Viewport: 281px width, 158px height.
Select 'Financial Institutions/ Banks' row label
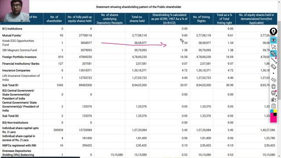click(21, 64)
